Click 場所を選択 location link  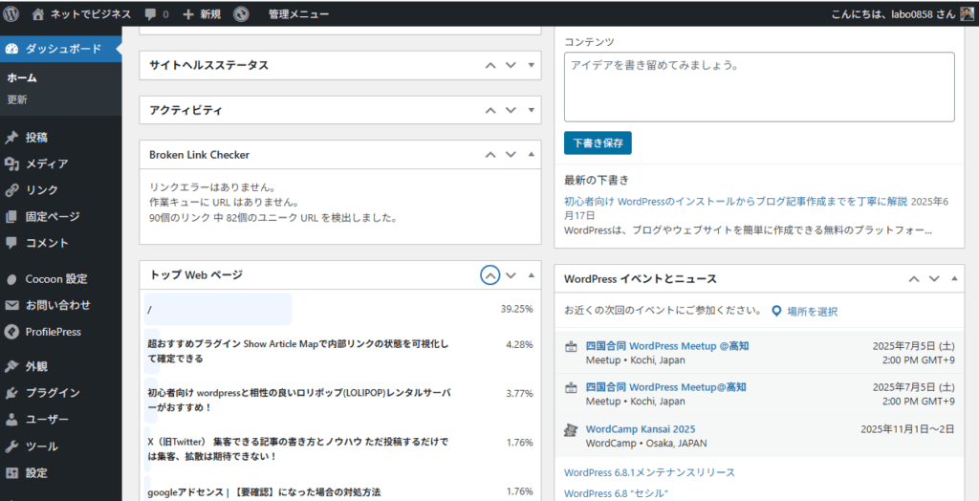coord(813,311)
